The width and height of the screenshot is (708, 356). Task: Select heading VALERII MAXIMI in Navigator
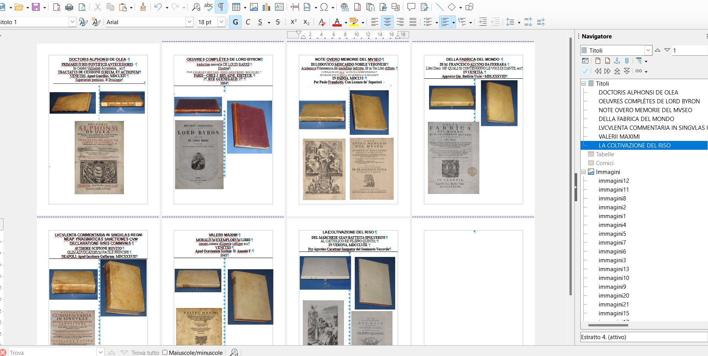pos(619,136)
